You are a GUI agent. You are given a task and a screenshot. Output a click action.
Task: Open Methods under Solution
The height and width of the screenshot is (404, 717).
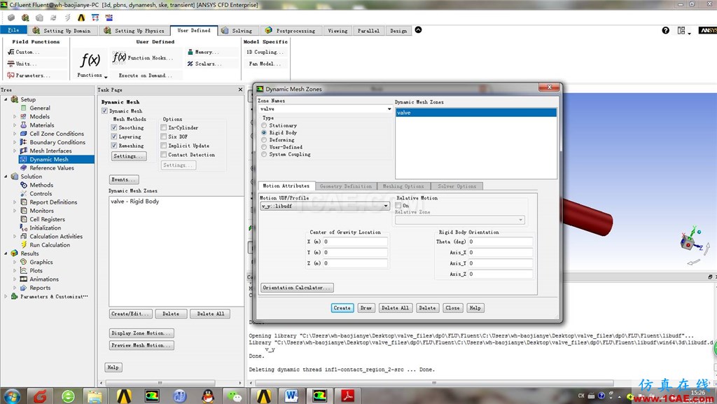point(41,185)
